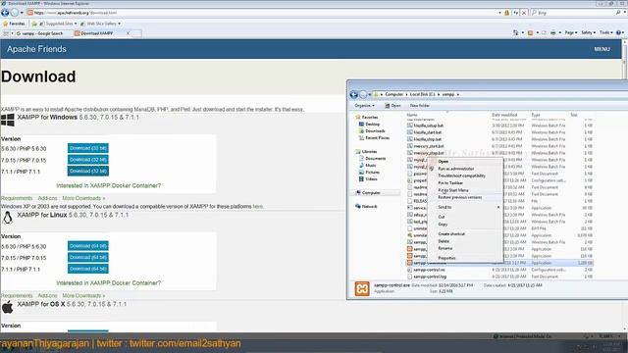Click the IE Refresh button

[516, 13]
